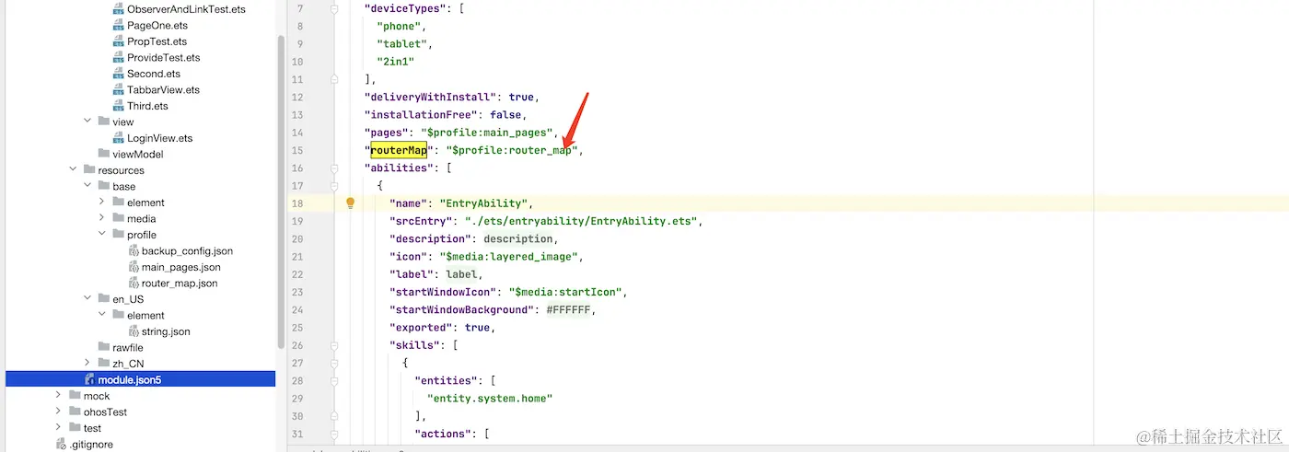Click the deliveryWithInstall key
The image size is (1289, 452).
coord(432,97)
